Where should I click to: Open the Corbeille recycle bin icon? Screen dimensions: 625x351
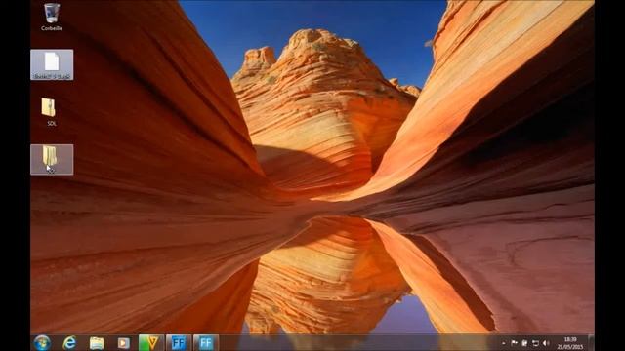[52, 17]
